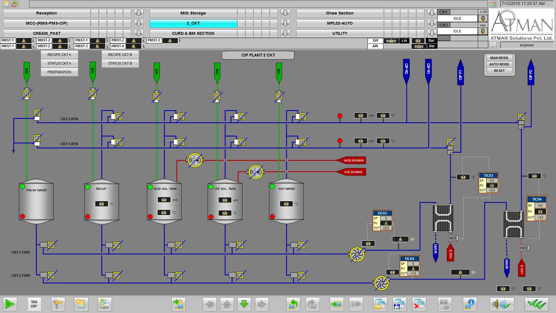Click the save screens floppy icon
This screenshot has height=313, width=556.
399,304
